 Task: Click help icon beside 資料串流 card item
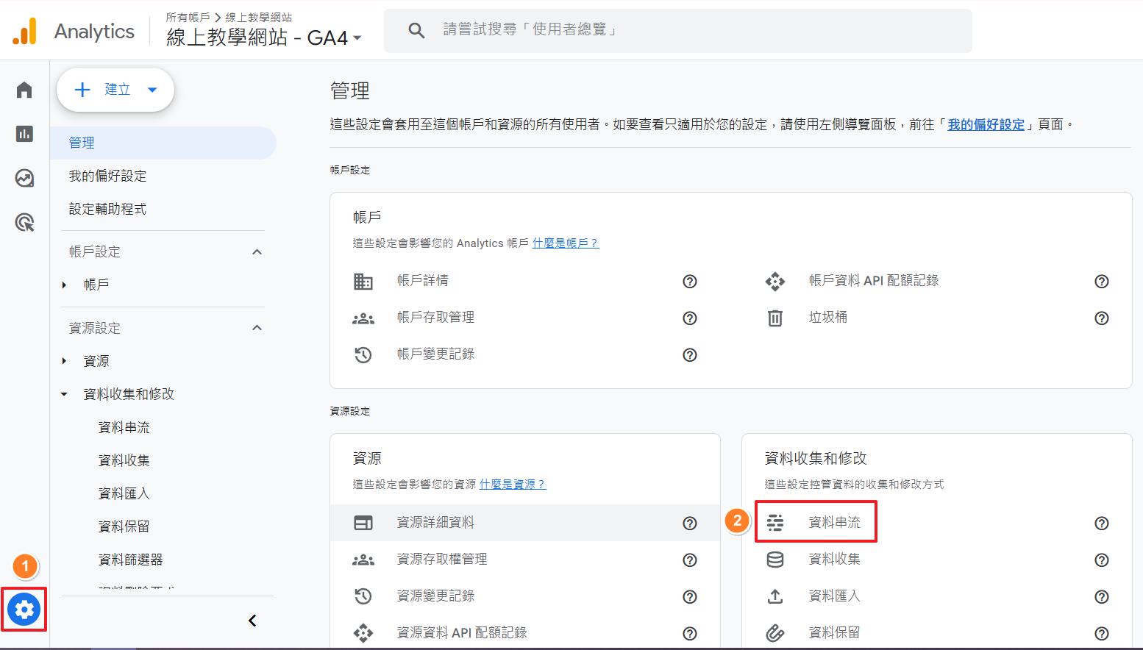tap(1101, 523)
